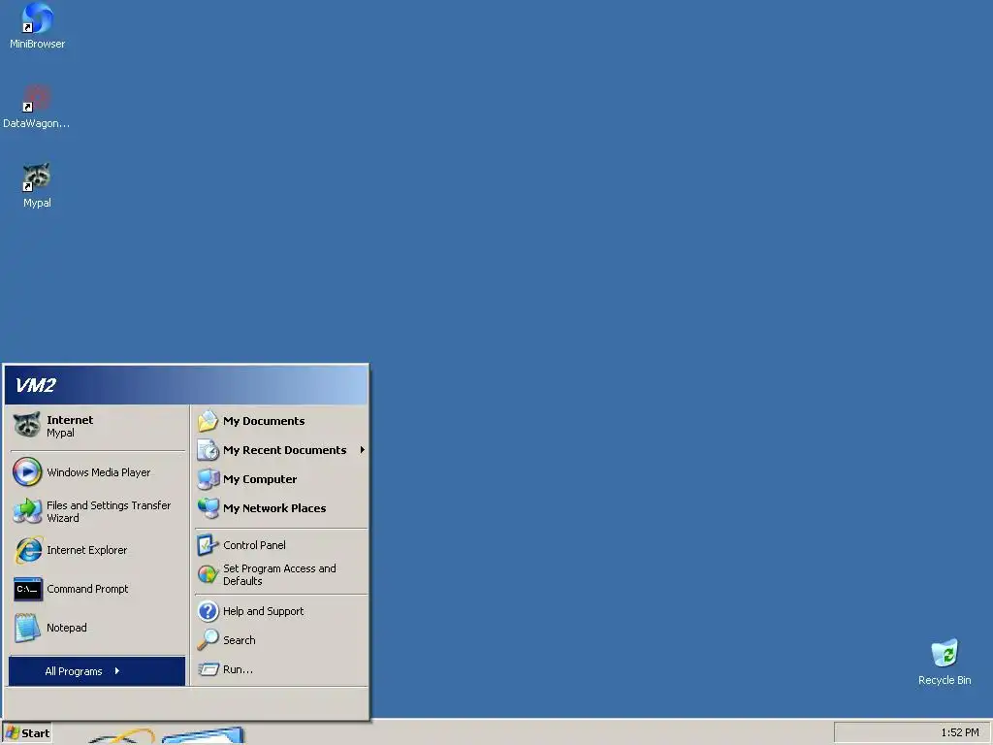Click the 'My Documents' label
This screenshot has width=993, height=745.
[264, 421]
